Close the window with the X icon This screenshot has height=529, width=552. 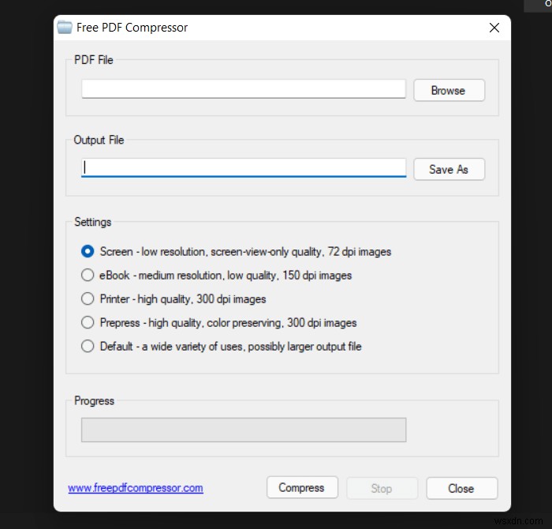click(x=494, y=28)
